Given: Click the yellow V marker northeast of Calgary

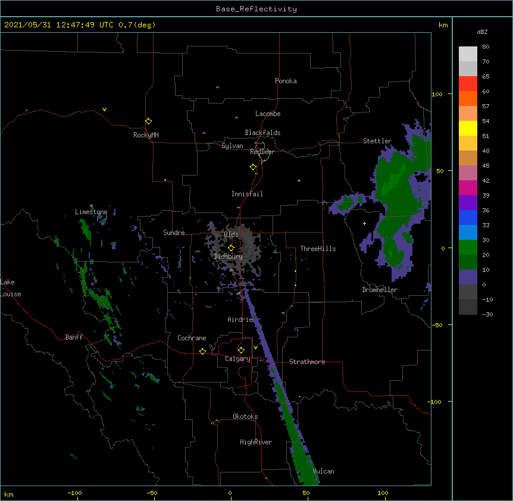Looking at the screenshot, I should pos(255,347).
